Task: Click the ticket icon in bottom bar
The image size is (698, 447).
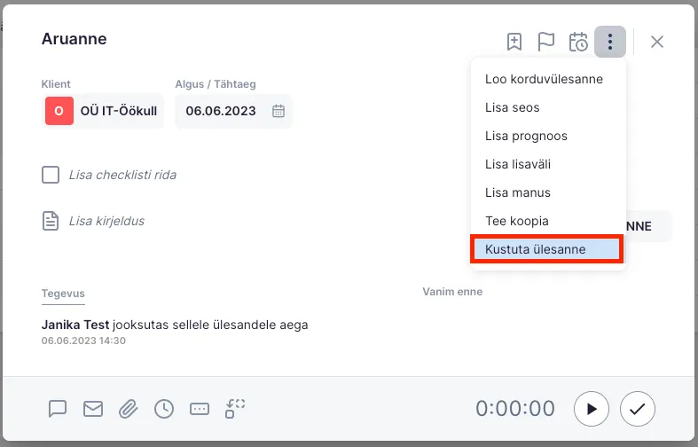Action: pyautogui.click(x=200, y=409)
